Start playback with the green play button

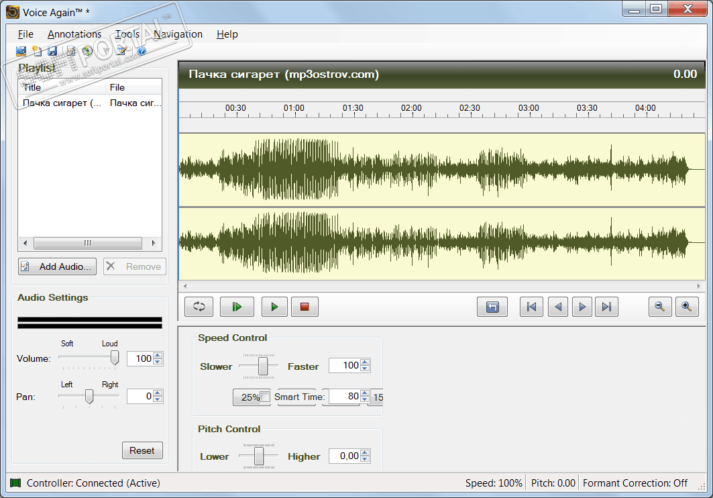[274, 307]
